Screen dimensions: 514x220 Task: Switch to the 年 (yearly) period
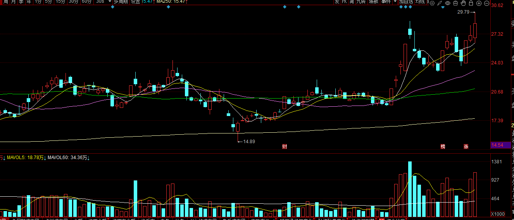point(29,2)
